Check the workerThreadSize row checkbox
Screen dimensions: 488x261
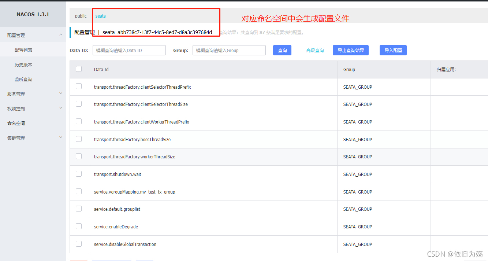click(79, 156)
